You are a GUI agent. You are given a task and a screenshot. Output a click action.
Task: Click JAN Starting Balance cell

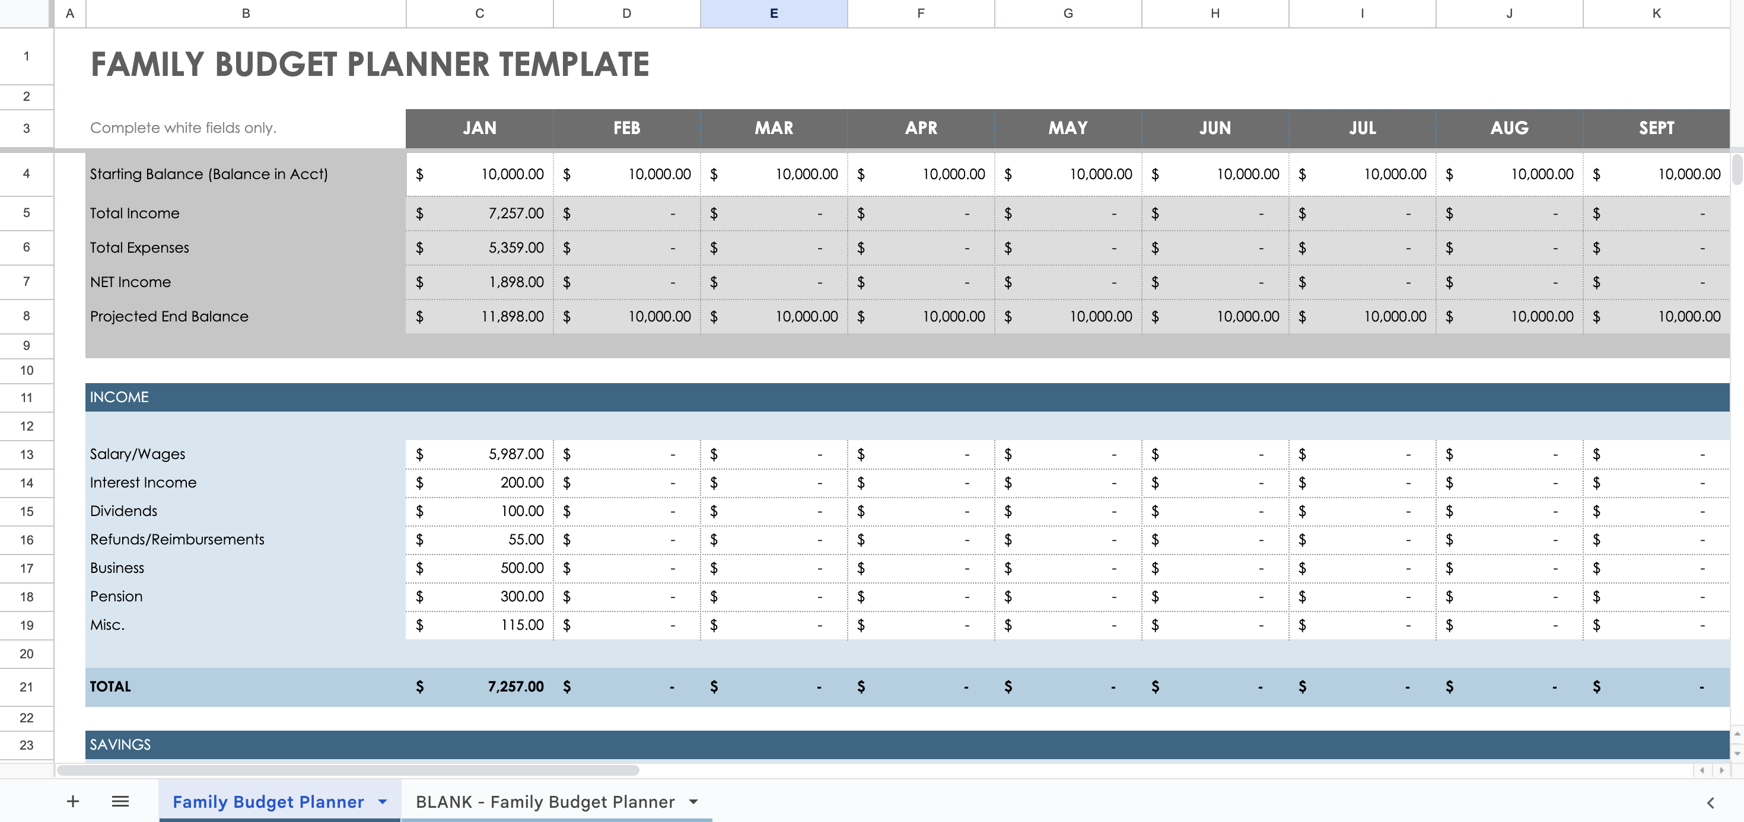click(479, 174)
